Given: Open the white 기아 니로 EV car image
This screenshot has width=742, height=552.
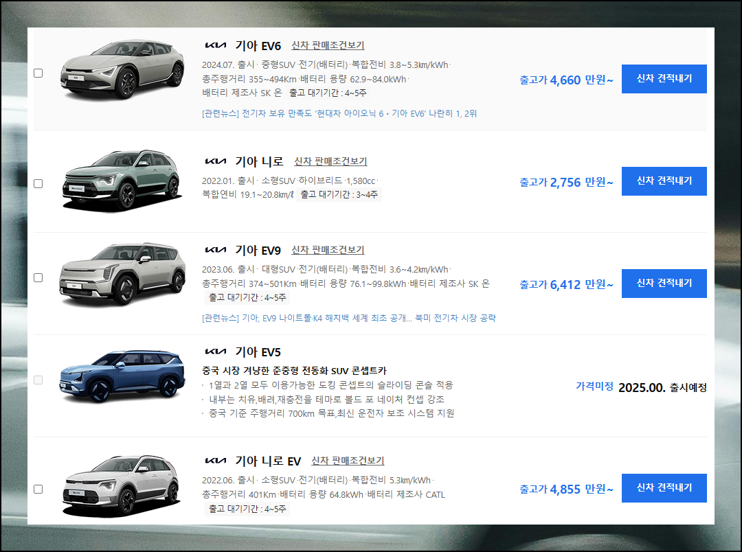Looking at the screenshot, I should point(122,486).
